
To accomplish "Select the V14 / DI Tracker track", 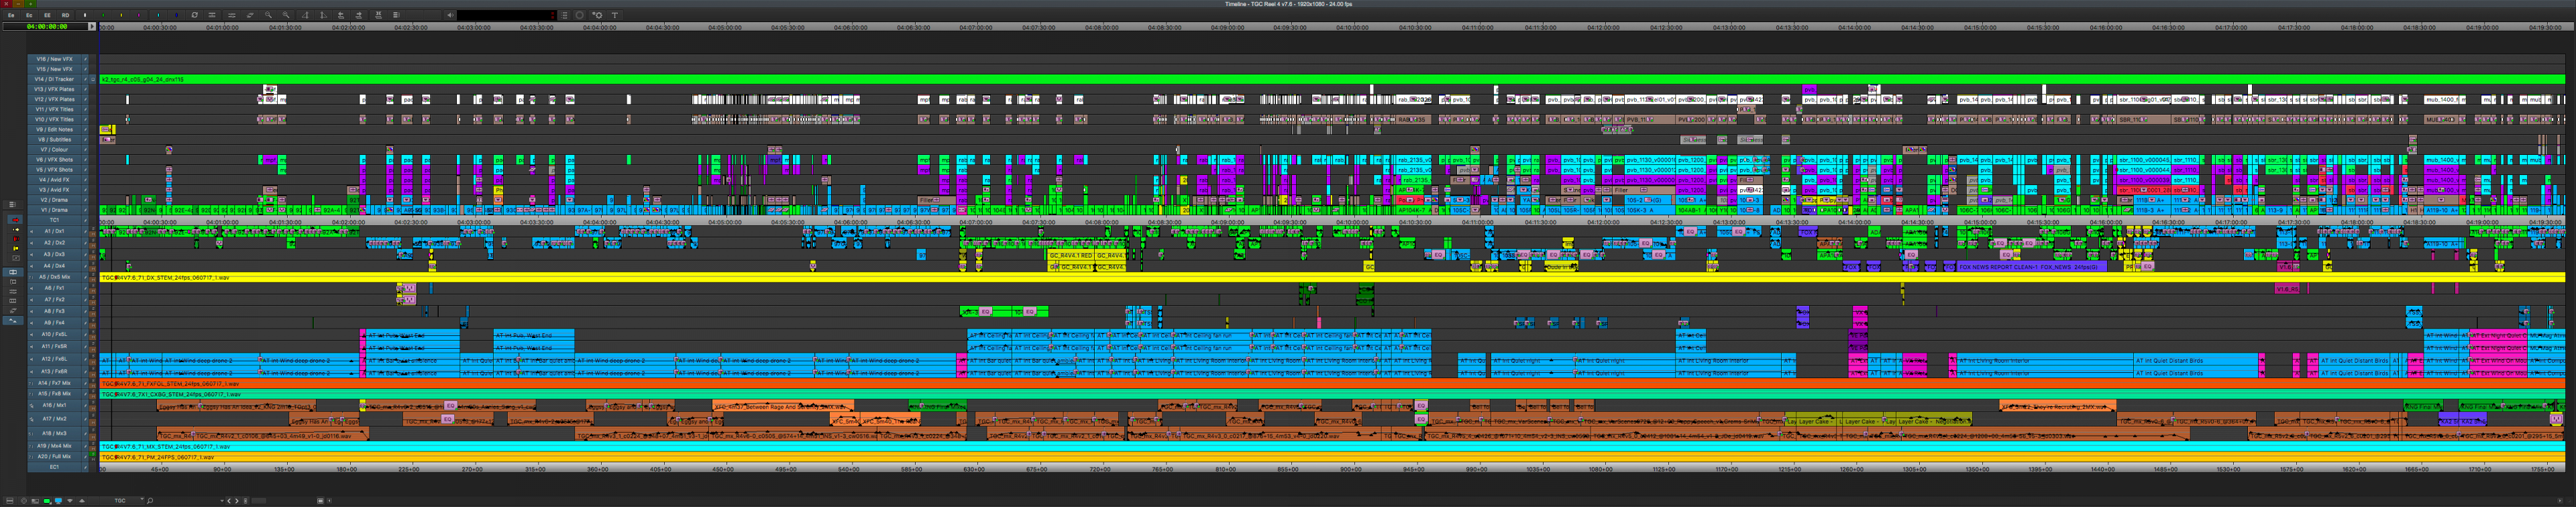I will (x=54, y=79).
